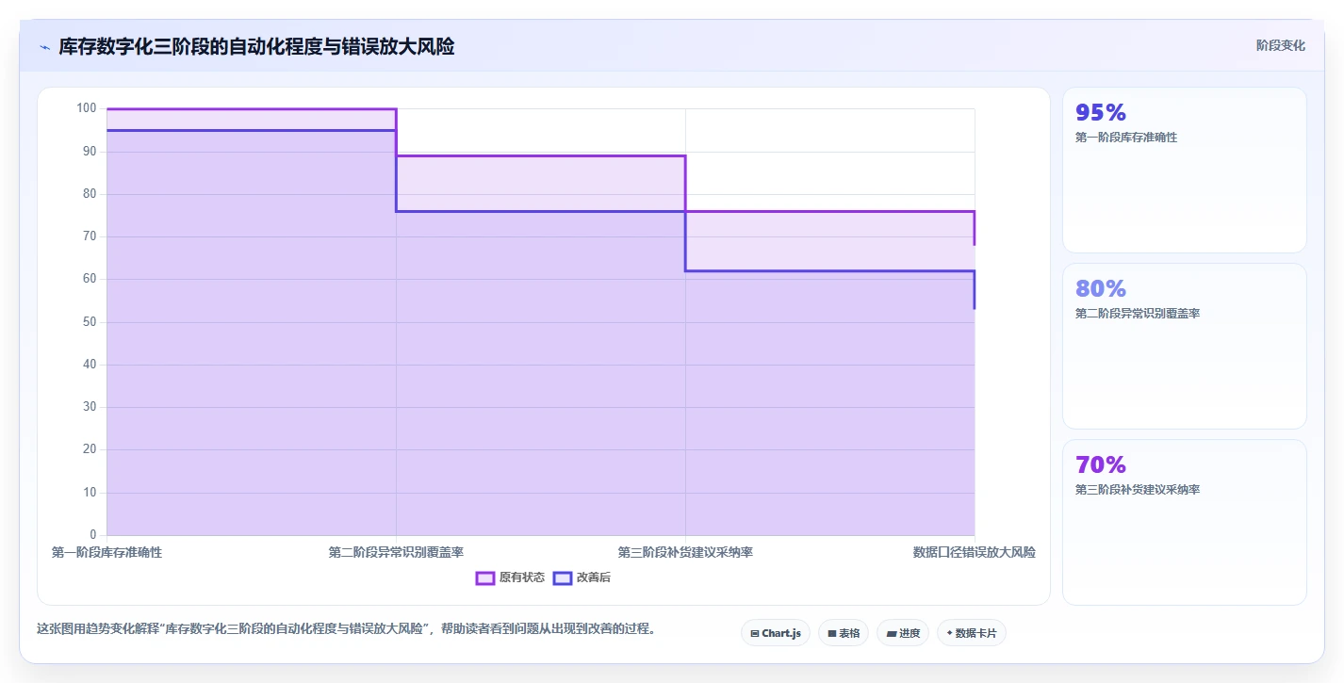Image resolution: width=1344 pixels, height=683 pixels.
Task: Toggle the 原有状态 legend entry
Action: pyautogui.click(x=510, y=577)
